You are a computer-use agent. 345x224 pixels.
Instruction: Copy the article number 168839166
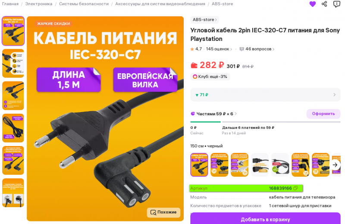point(295,188)
